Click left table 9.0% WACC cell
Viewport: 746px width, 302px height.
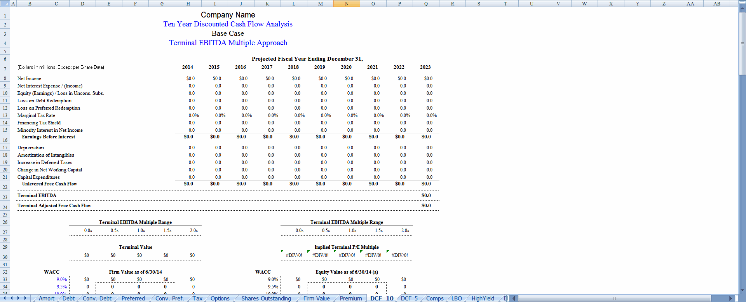tap(62, 279)
